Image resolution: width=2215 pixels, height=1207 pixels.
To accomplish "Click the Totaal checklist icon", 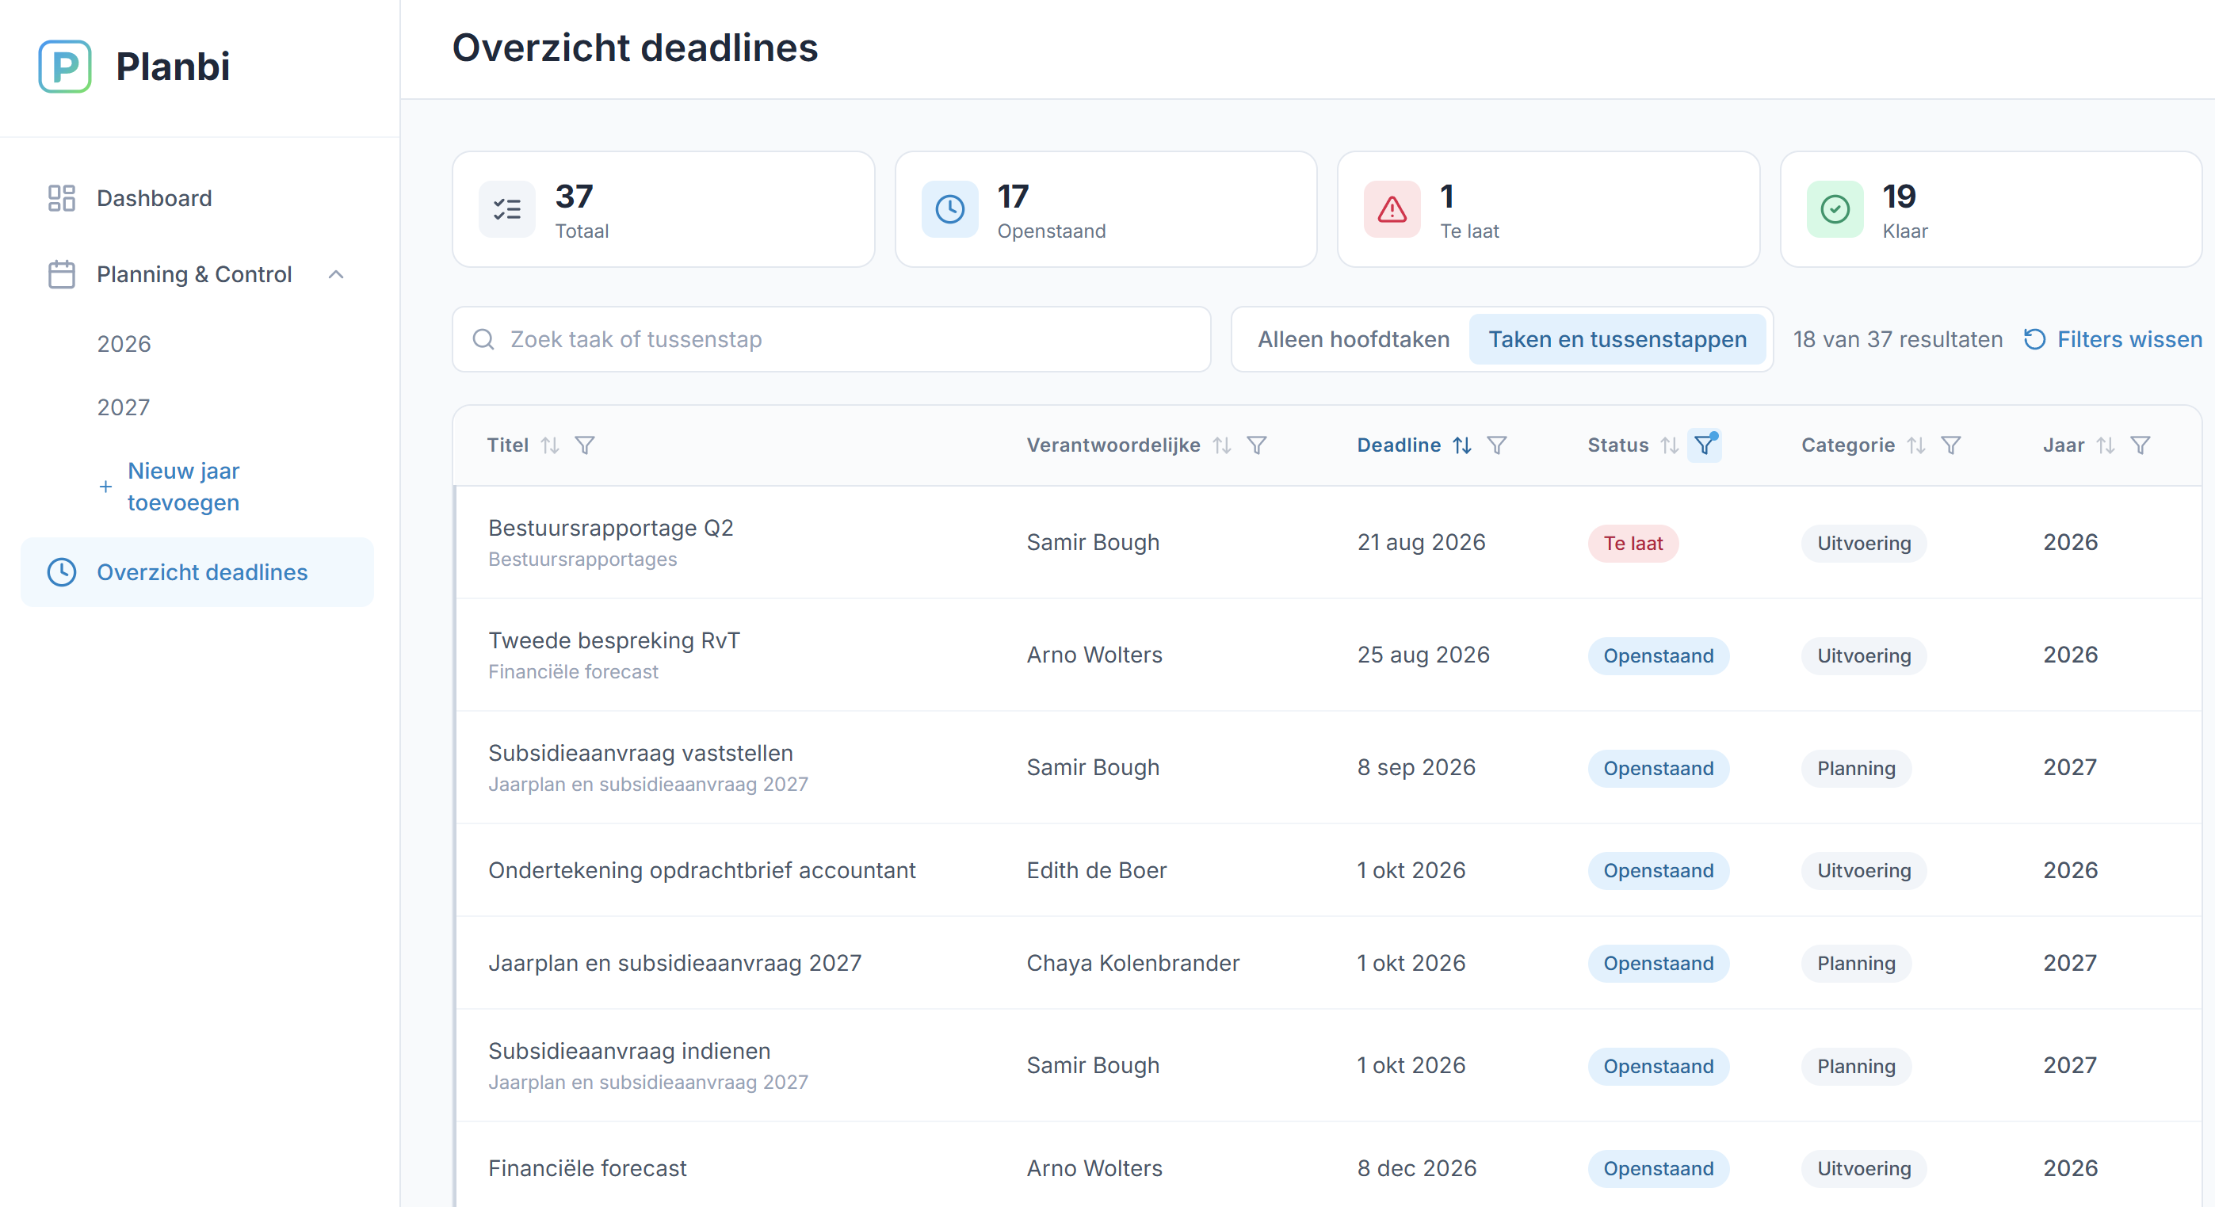I will (x=506, y=209).
